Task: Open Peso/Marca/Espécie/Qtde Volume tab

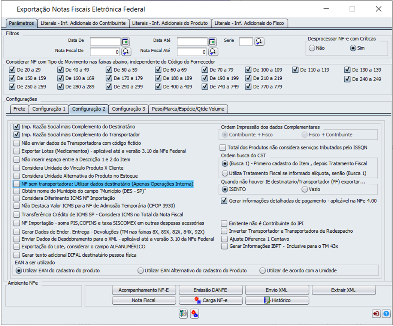Action: click(x=188, y=109)
